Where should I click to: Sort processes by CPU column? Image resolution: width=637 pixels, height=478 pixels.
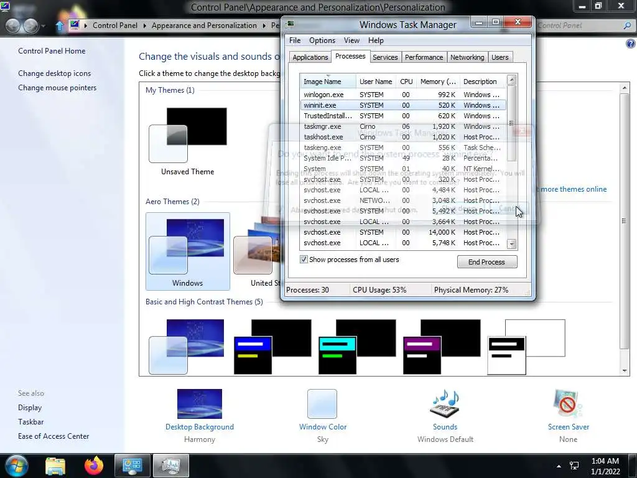[x=406, y=82]
